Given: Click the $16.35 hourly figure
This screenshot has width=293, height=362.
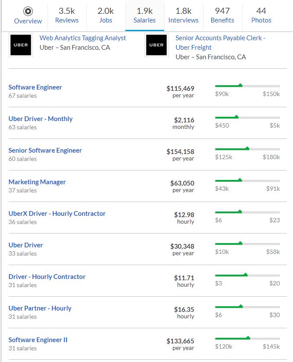Looking at the screenshot, I should [184, 313].
